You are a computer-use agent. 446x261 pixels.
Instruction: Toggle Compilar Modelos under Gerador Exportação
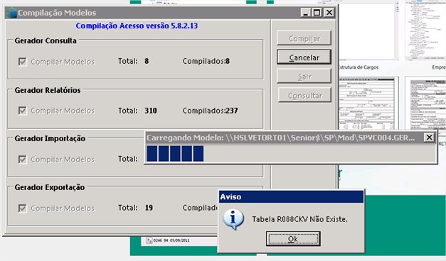coord(22,209)
